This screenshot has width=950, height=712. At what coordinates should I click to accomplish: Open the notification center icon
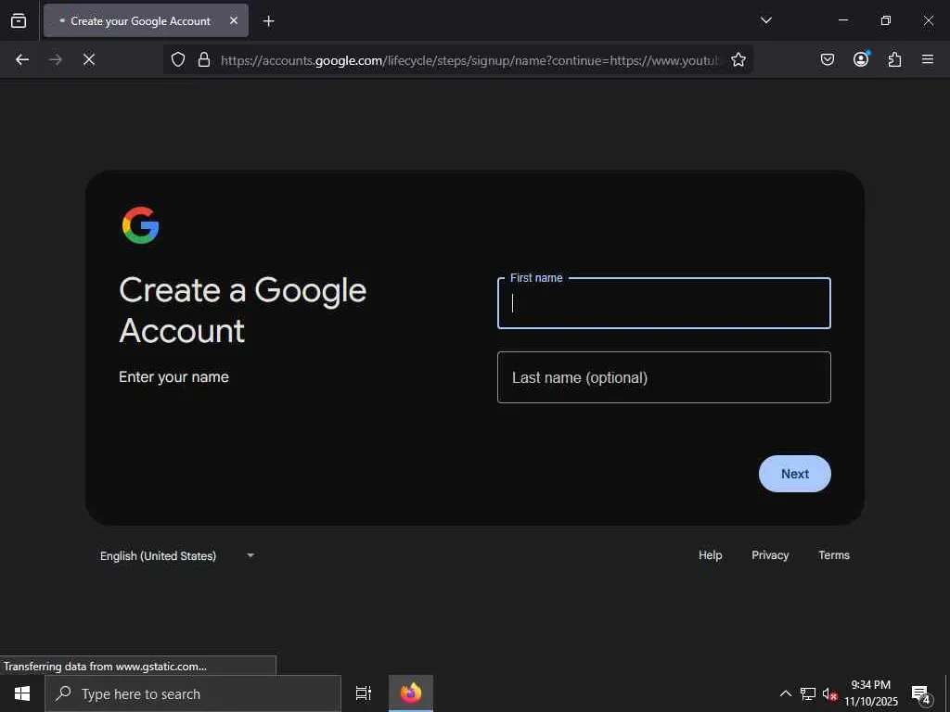coord(920,693)
